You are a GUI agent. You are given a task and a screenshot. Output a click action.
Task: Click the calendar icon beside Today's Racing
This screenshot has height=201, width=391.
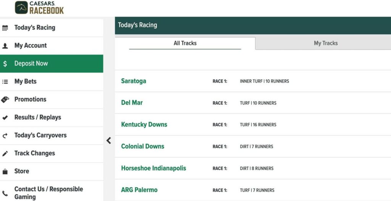click(x=5, y=28)
